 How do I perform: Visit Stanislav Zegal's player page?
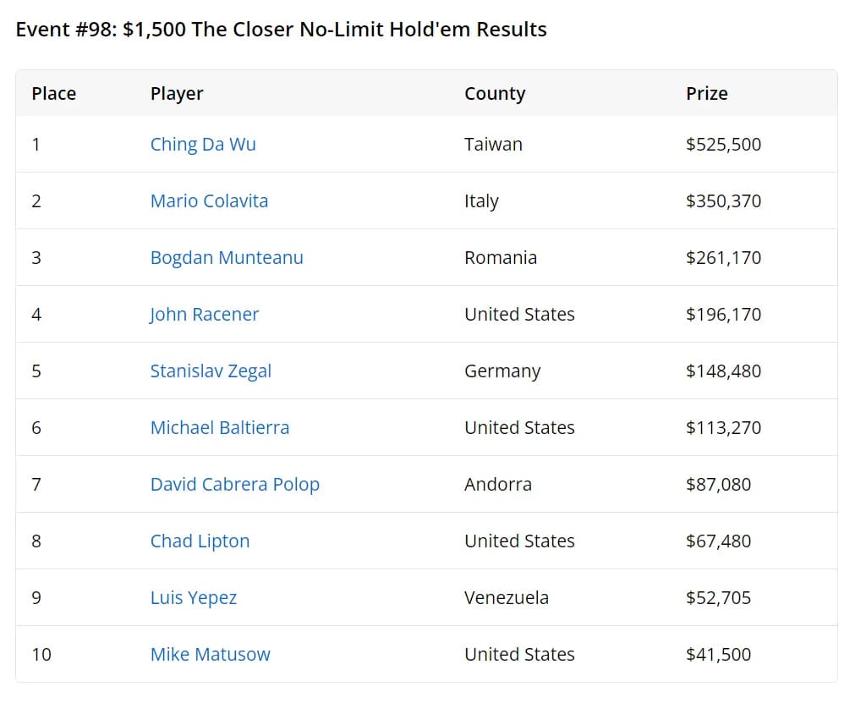click(x=211, y=371)
